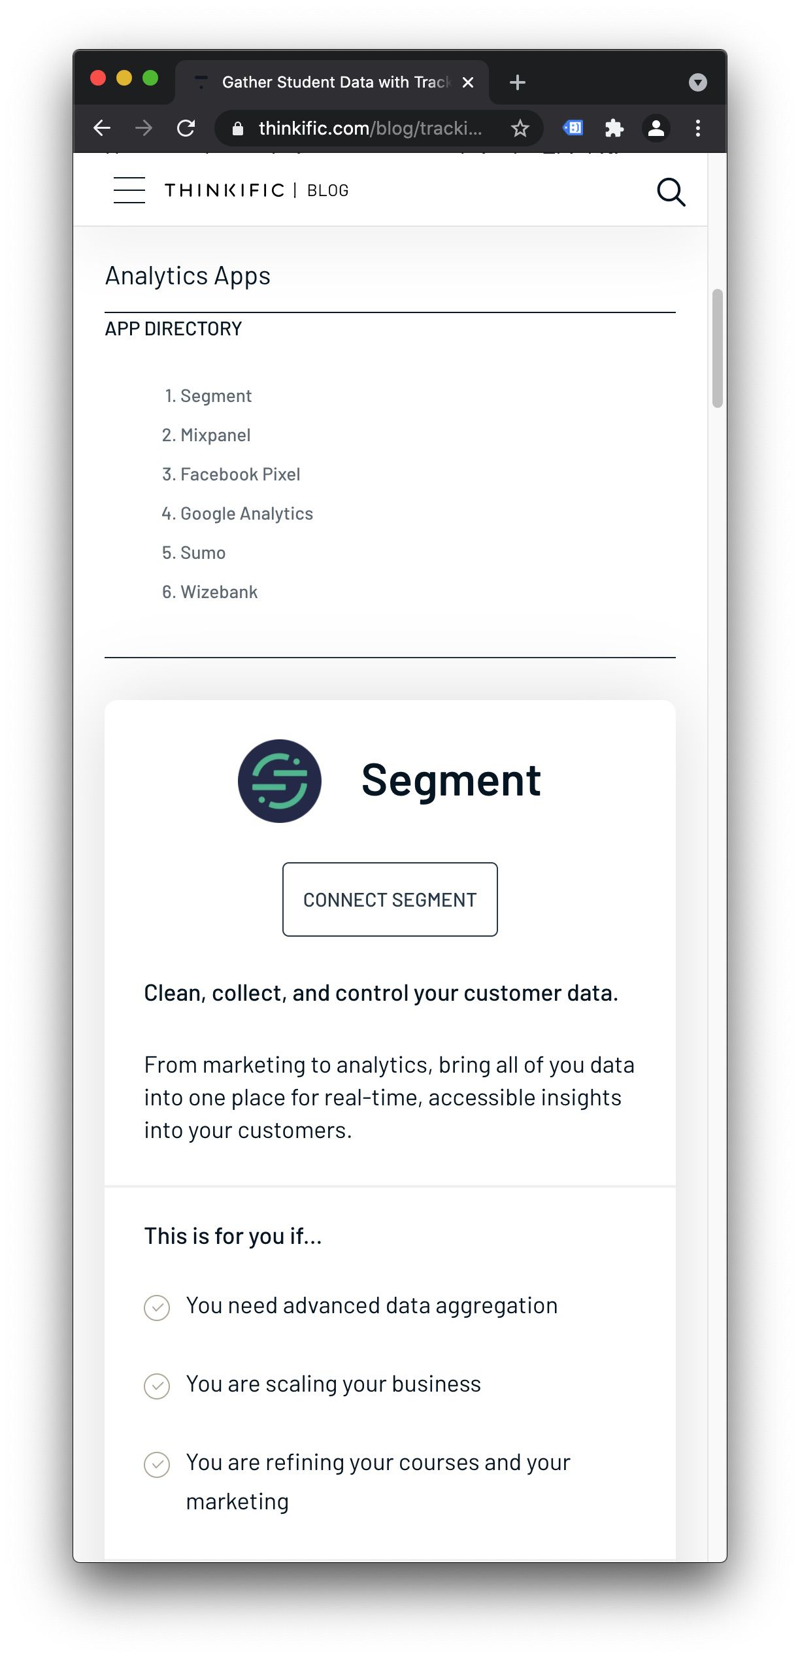
Task: Go back to the previous page
Action: pyautogui.click(x=102, y=128)
